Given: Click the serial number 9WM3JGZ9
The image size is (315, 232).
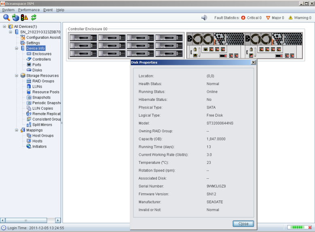Looking at the screenshot, I should [x=216, y=186].
